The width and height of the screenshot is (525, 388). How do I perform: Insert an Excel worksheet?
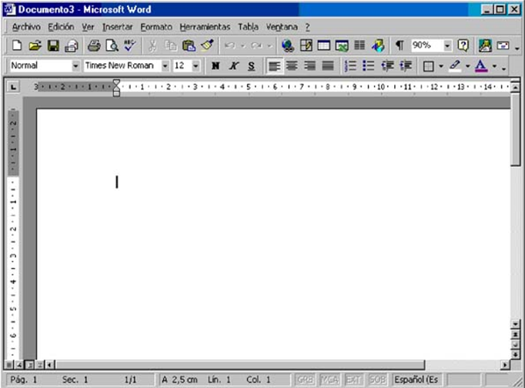click(342, 45)
